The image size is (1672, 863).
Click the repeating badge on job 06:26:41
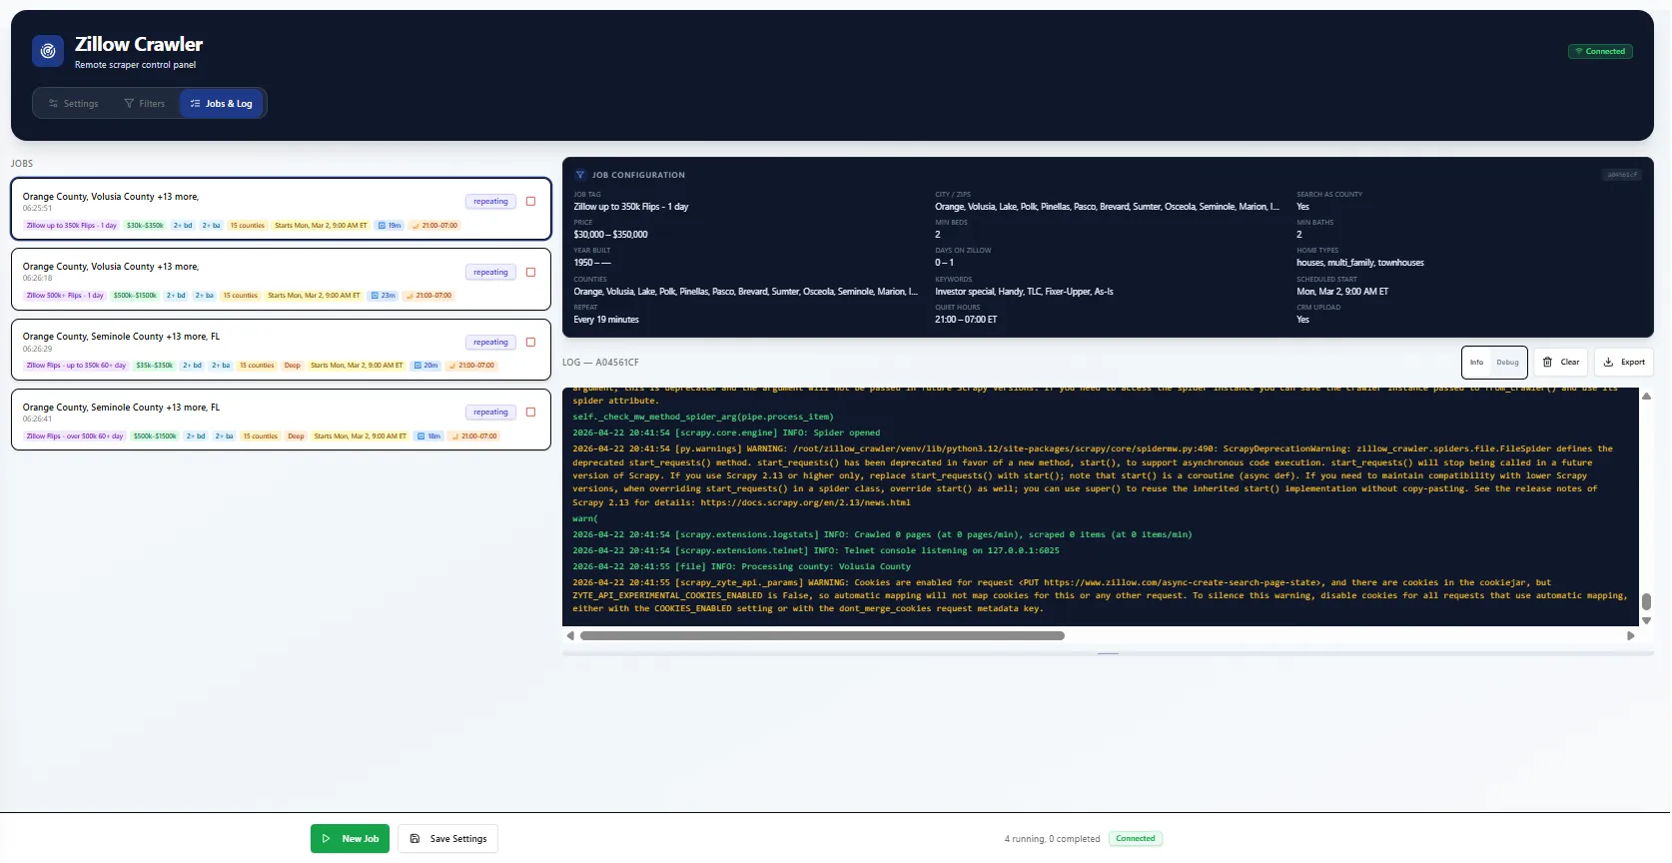(490, 412)
